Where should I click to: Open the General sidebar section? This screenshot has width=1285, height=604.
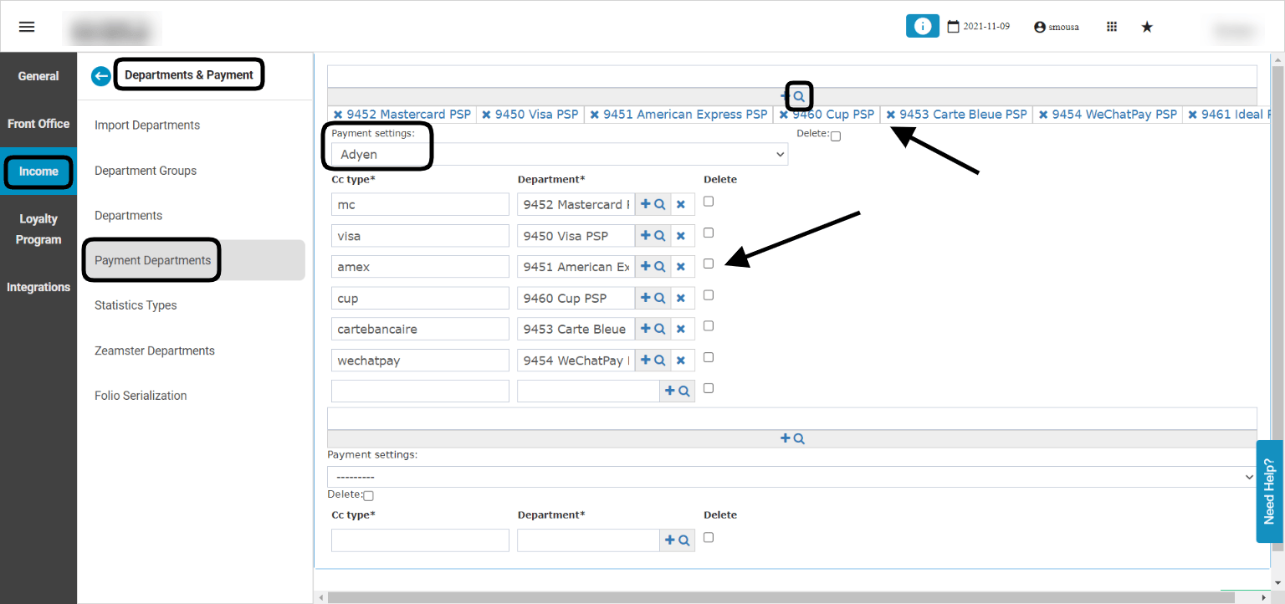pos(38,76)
